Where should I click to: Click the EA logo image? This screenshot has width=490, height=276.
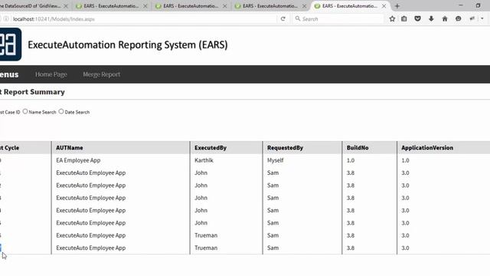point(11,44)
